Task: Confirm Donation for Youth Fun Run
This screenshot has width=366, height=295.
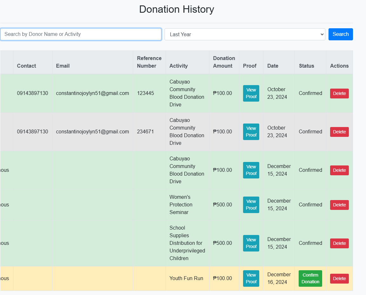Action: click(310, 278)
